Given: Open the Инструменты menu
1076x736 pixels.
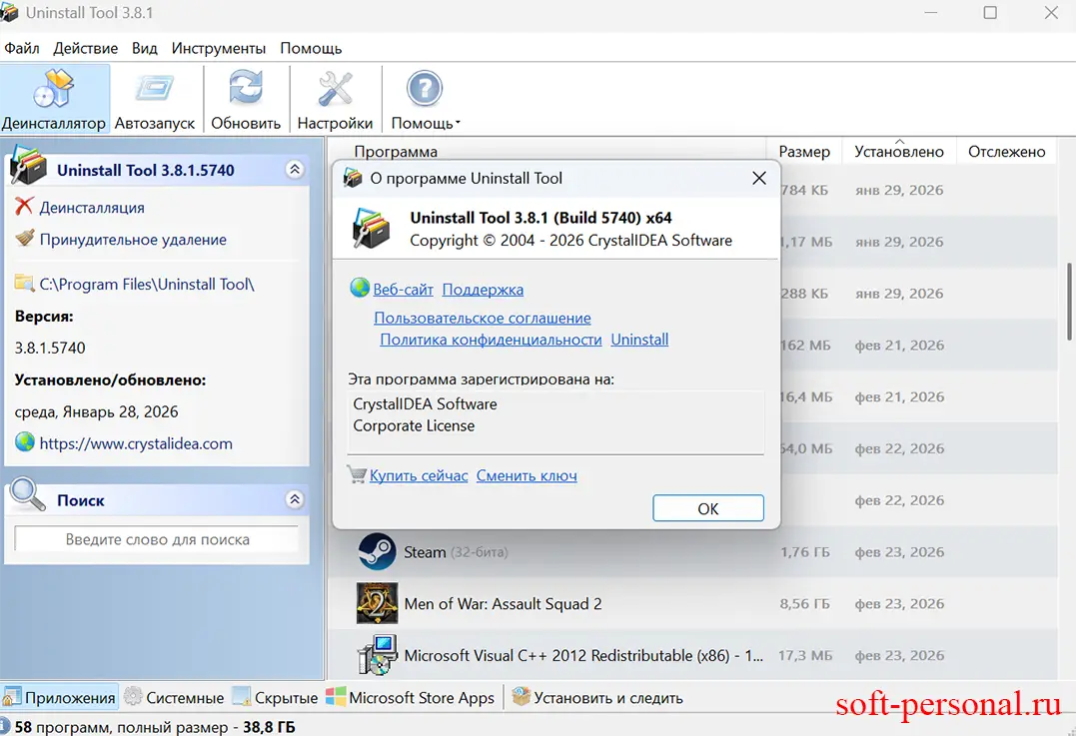Looking at the screenshot, I should coord(218,48).
